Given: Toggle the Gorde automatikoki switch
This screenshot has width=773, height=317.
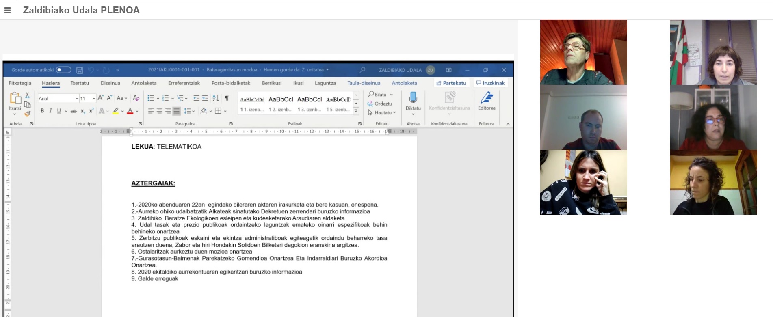Looking at the screenshot, I should click(63, 70).
